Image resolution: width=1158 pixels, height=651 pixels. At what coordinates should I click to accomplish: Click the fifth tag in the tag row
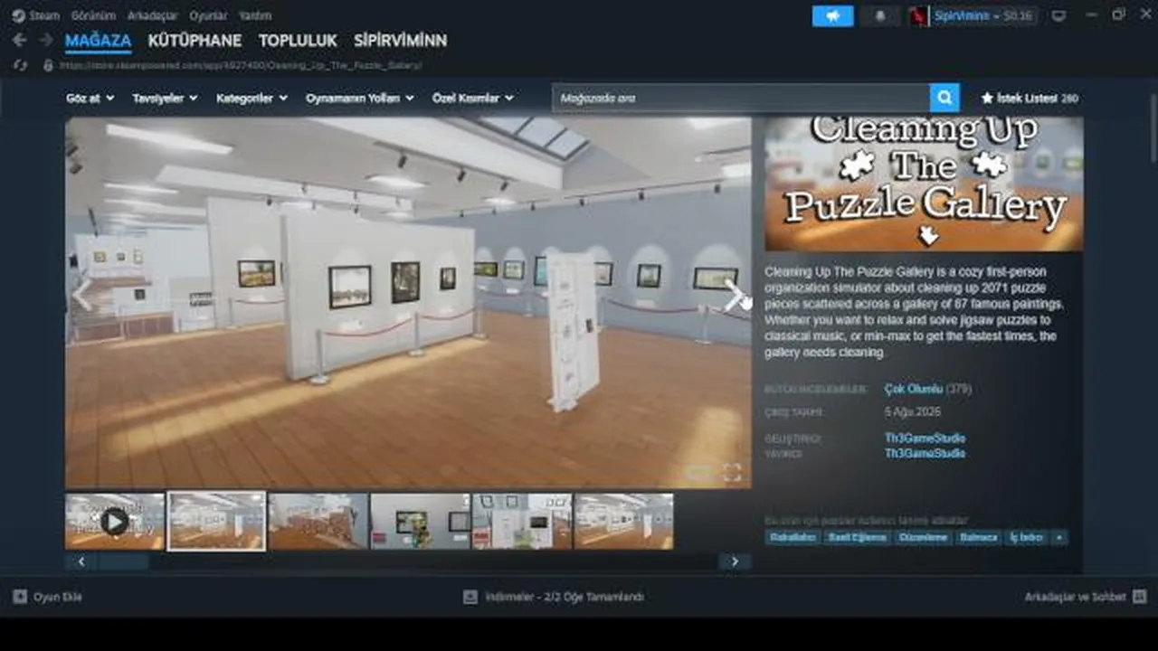click(1026, 537)
